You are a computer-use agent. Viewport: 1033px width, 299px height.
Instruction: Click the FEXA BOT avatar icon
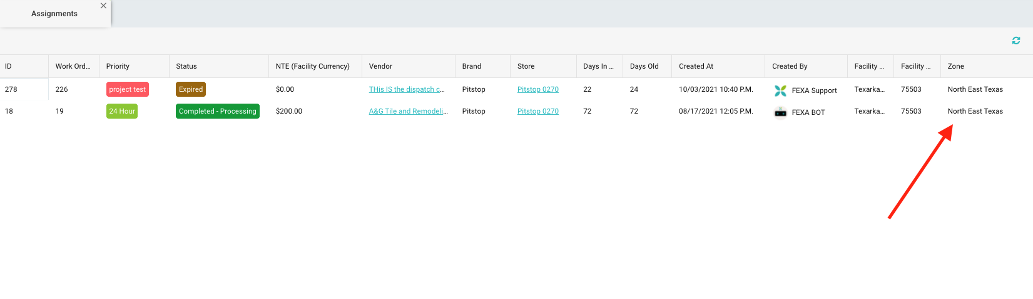(x=780, y=112)
